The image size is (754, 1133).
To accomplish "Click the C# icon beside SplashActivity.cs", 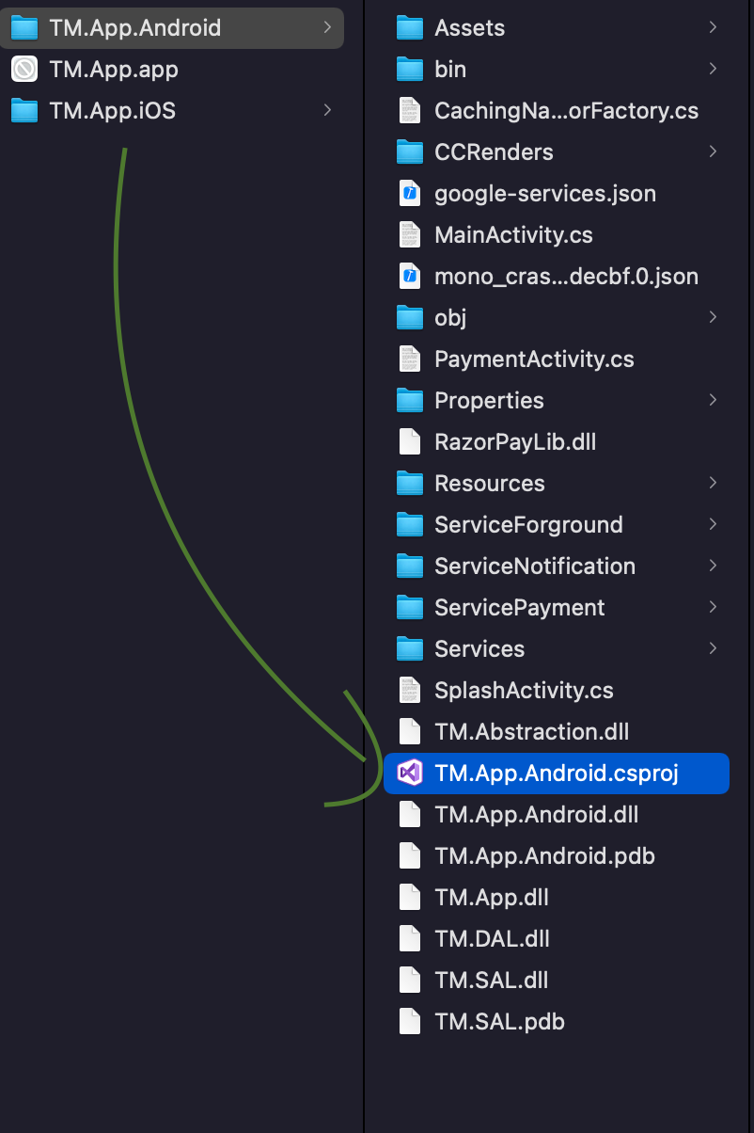I will [x=409, y=690].
